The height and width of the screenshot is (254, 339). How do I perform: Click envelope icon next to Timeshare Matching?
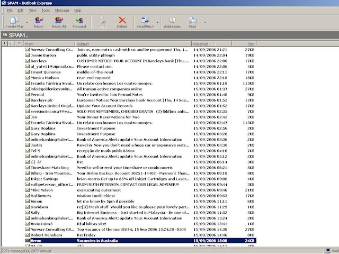28,167
